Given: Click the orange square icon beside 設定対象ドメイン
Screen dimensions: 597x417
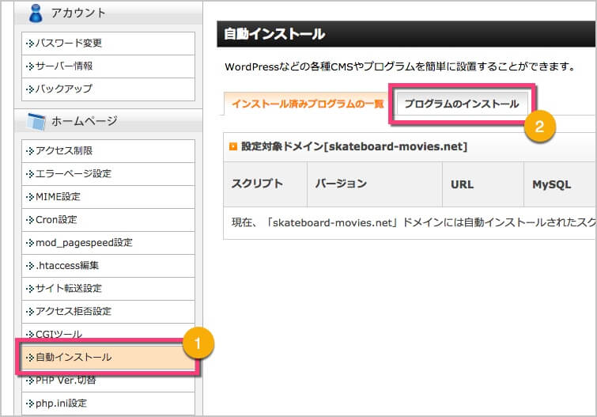Looking at the screenshot, I should (233, 146).
